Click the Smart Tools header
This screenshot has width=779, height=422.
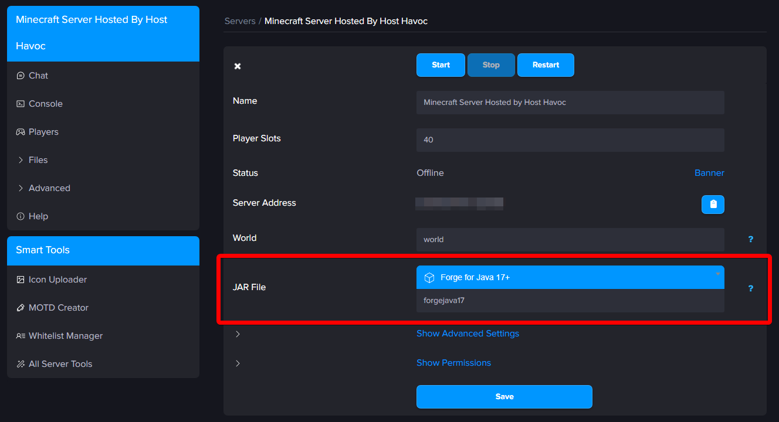(x=103, y=251)
